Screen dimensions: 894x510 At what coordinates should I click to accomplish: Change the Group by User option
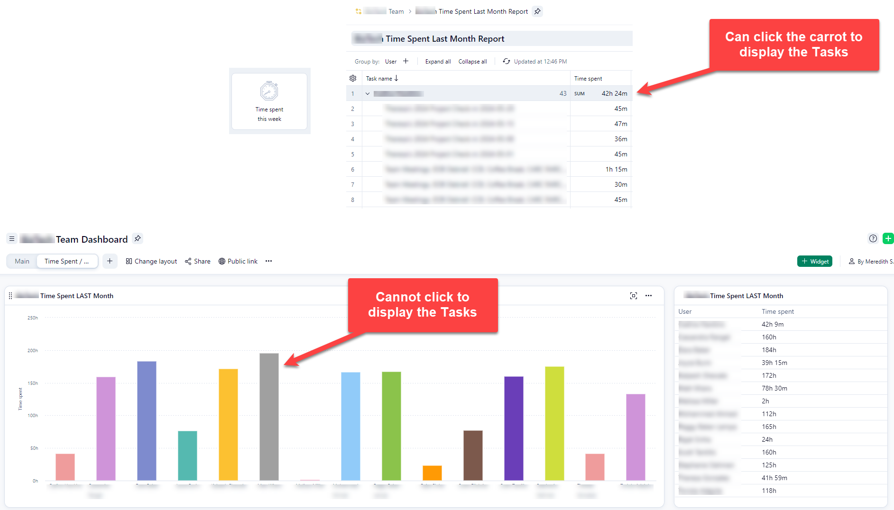coord(391,62)
